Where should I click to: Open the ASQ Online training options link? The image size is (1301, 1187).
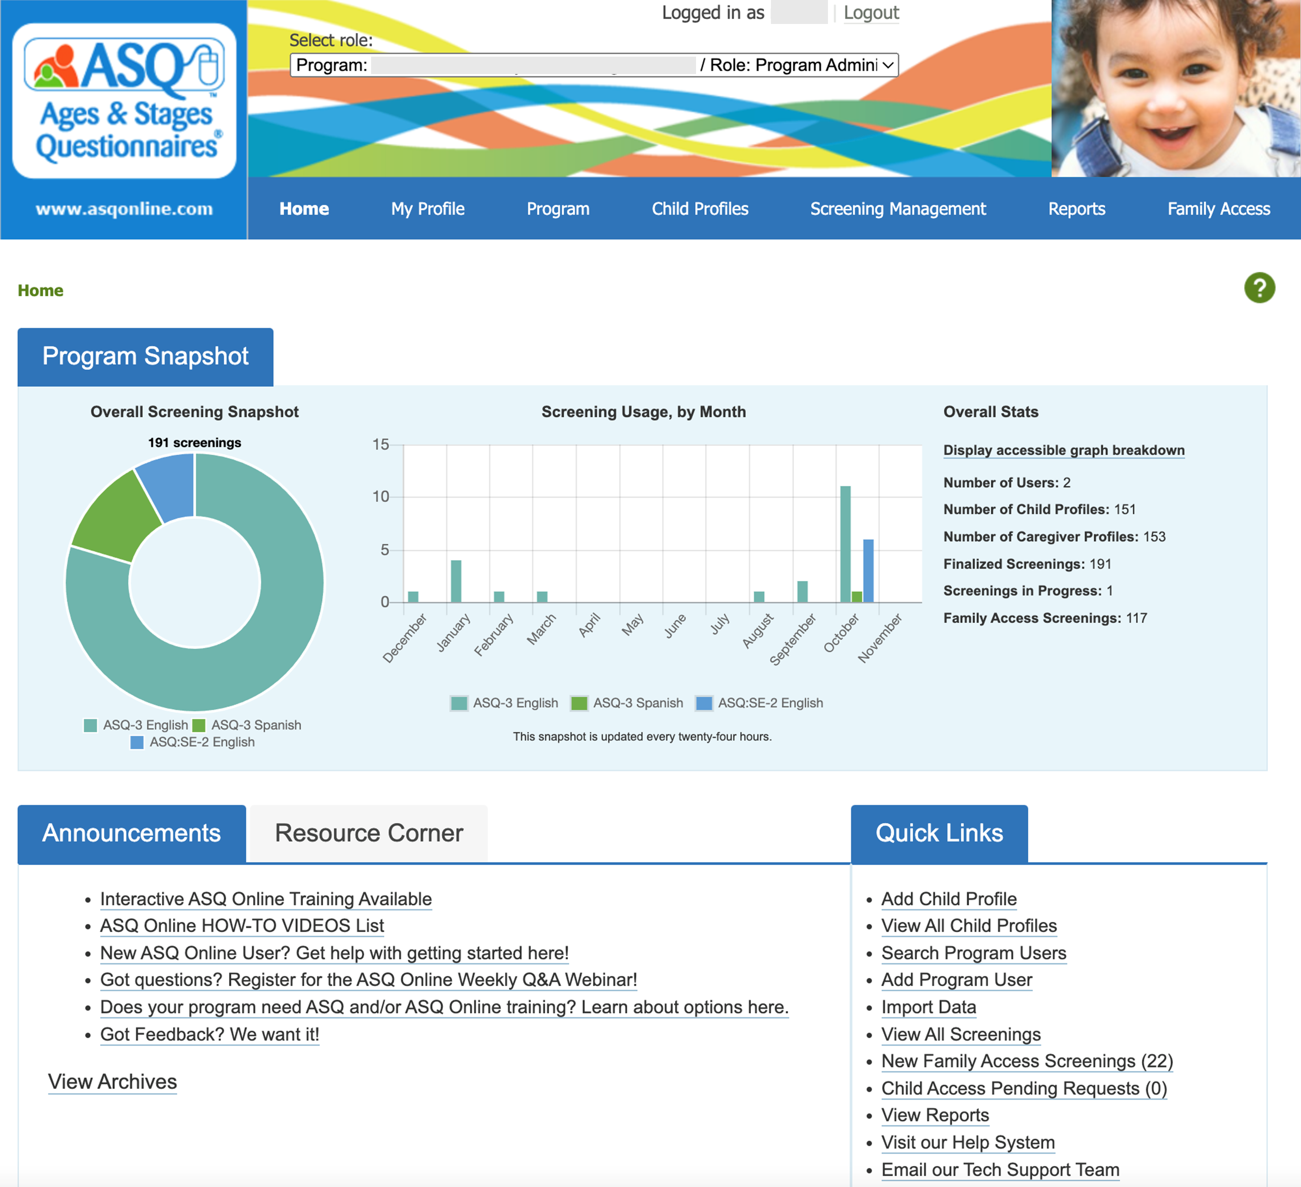click(444, 1008)
